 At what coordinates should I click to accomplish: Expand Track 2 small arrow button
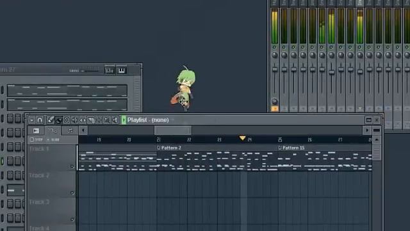click(72, 193)
